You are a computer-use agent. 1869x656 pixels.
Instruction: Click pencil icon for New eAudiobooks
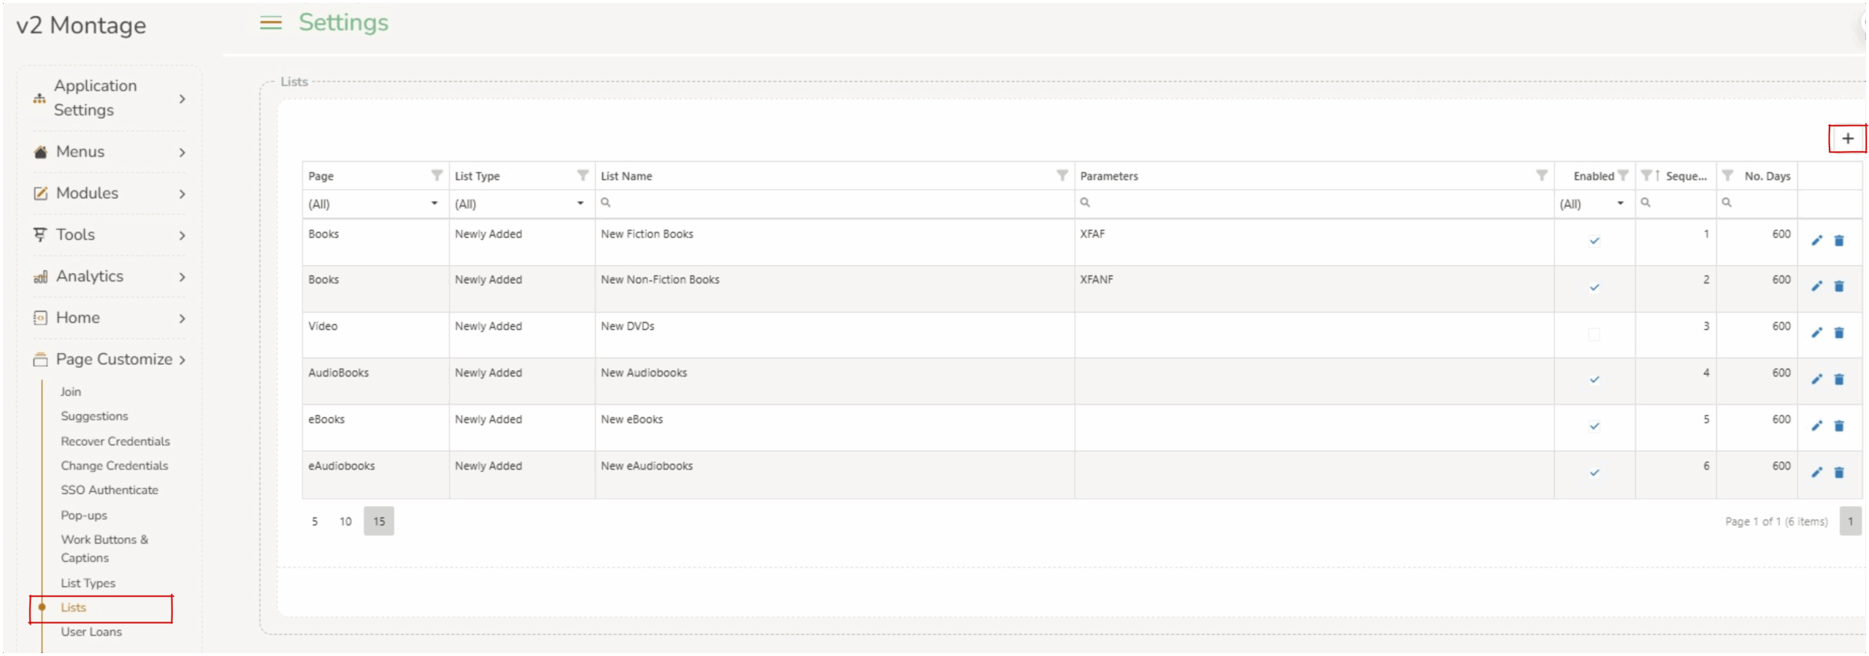[1816, 473]
